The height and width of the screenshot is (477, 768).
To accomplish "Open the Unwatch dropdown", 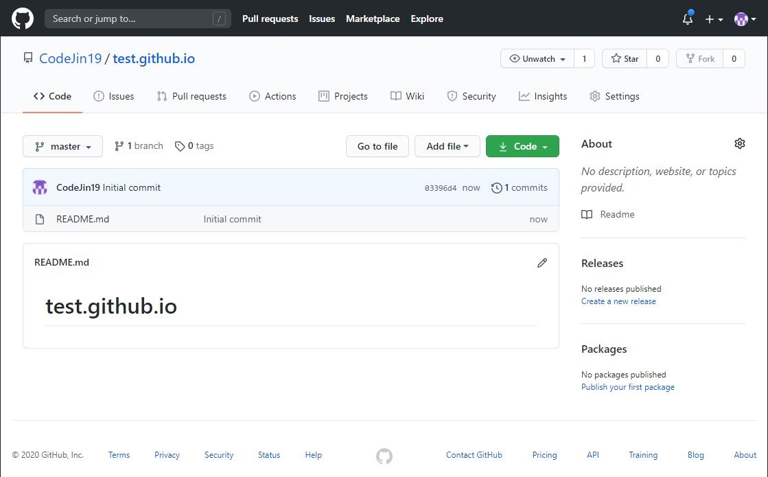I will [x=537, y=59].
